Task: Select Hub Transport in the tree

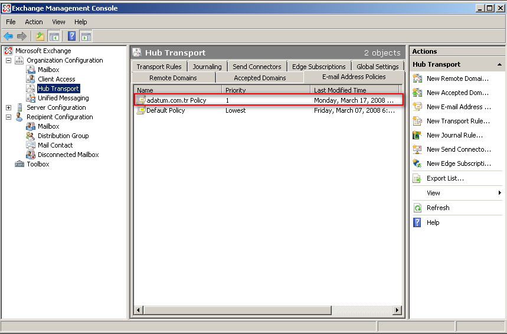Action: click(58, 89)
